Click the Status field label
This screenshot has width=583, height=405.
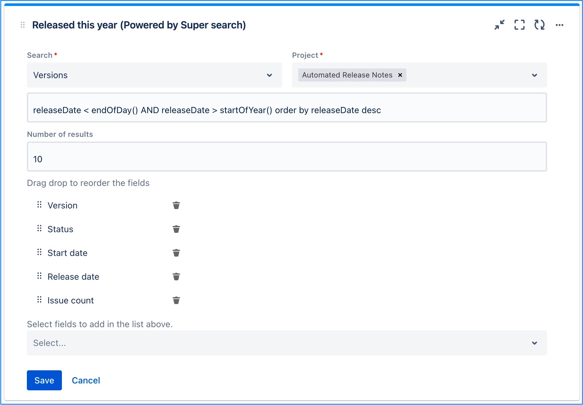60,229
